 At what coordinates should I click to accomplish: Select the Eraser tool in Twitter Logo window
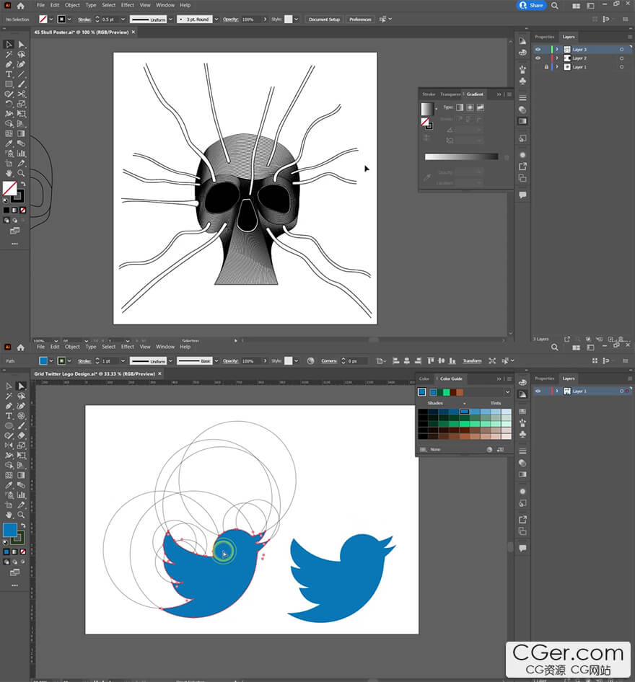22,435
